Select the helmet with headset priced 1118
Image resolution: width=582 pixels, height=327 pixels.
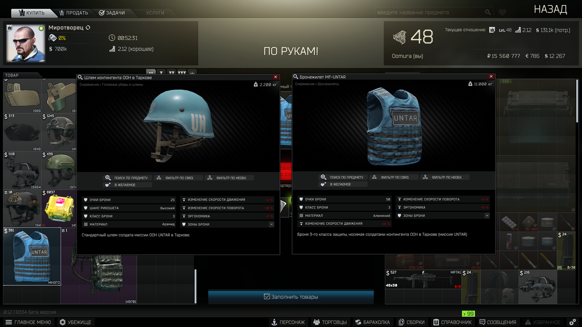click(x=22, y=170)
